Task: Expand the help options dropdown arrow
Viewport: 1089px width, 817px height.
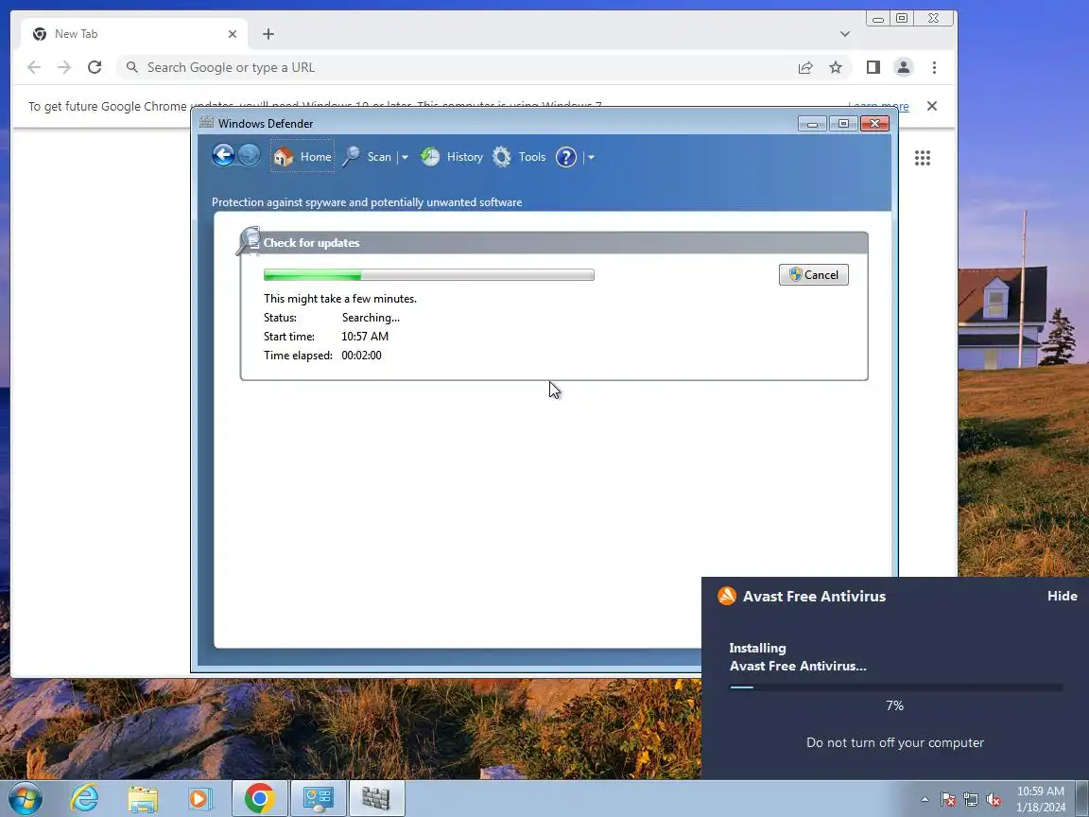Action: pos(591,158)
